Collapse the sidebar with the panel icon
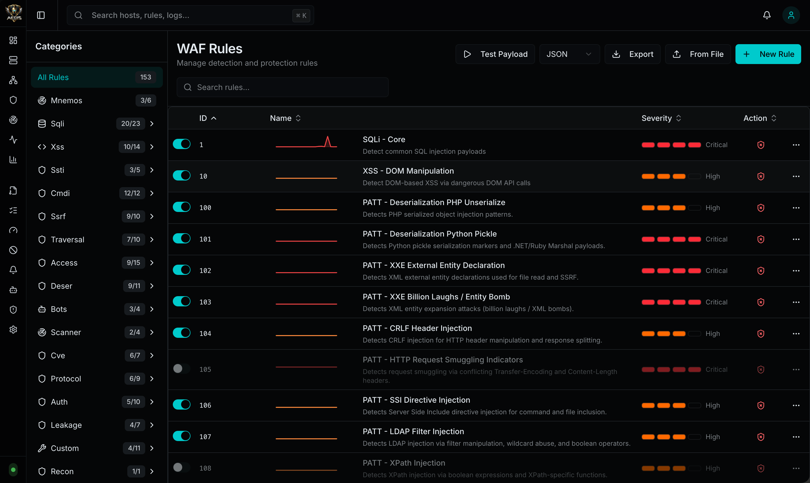The width and height of the screenshot is (810, 483). click(x=41, y=15)
